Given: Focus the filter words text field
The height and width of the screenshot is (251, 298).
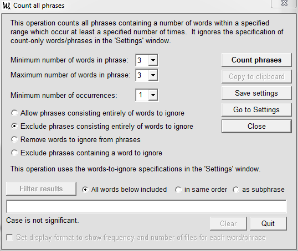Looking at the screenshot, I should click(x=146, y=206).
